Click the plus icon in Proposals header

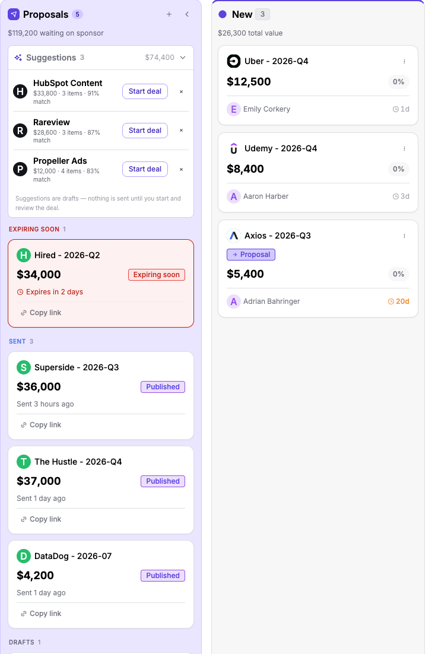click(169, 14)
